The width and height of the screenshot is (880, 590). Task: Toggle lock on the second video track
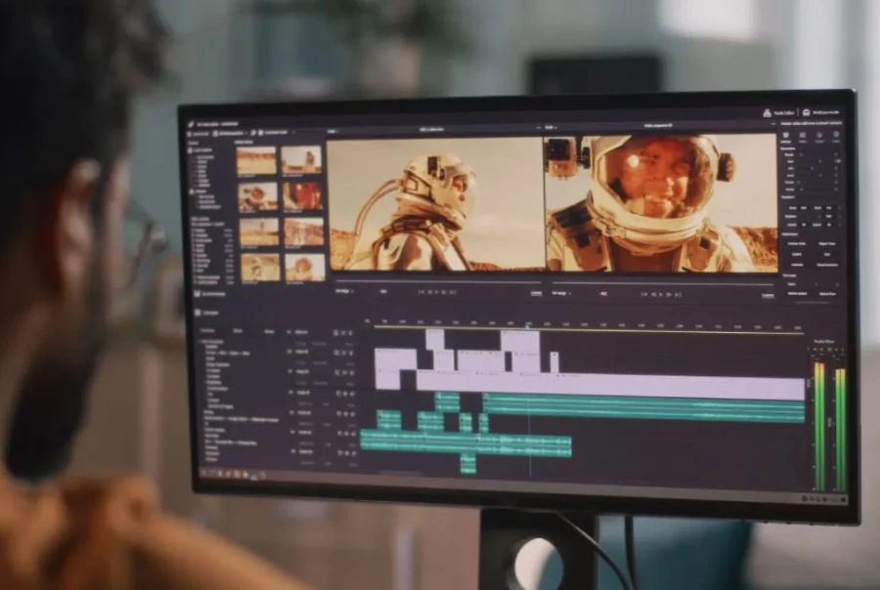pos(350,353)
